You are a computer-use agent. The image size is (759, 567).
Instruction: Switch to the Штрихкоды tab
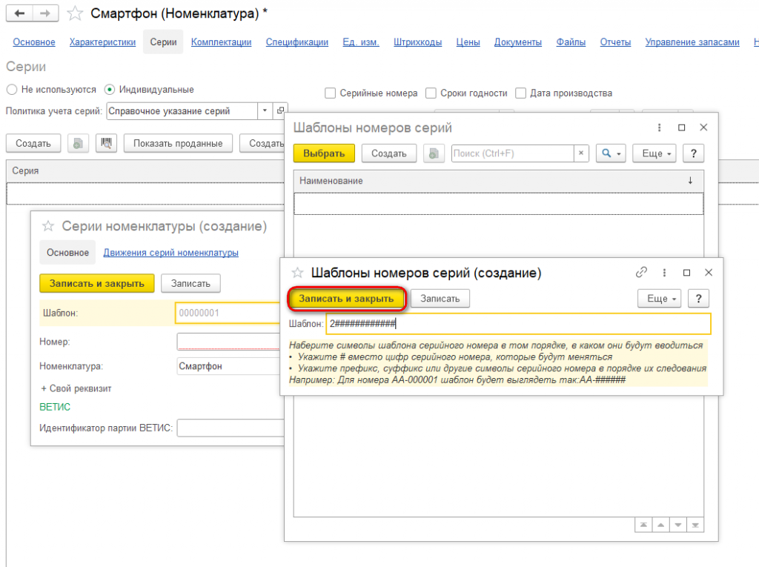(418, 42)
